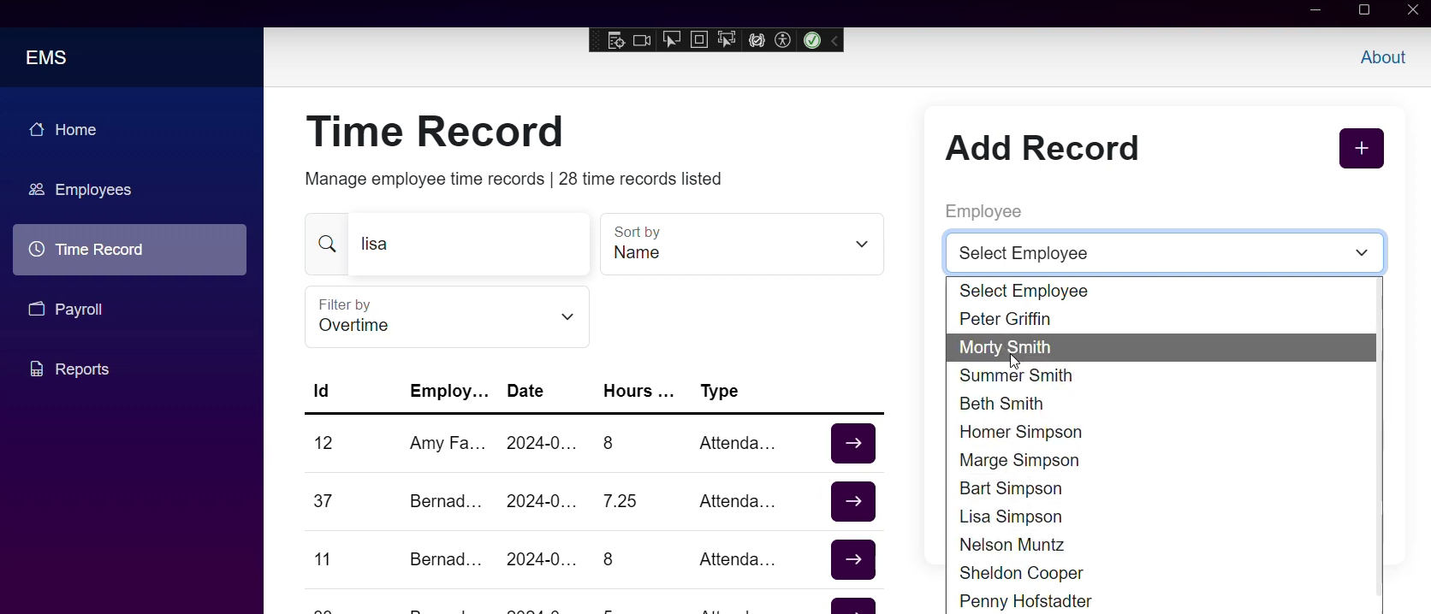Screen dimensions: 1431x614
Task: Click the search field containing lisa
Action: pyautogui.click(x=469, y=245)
